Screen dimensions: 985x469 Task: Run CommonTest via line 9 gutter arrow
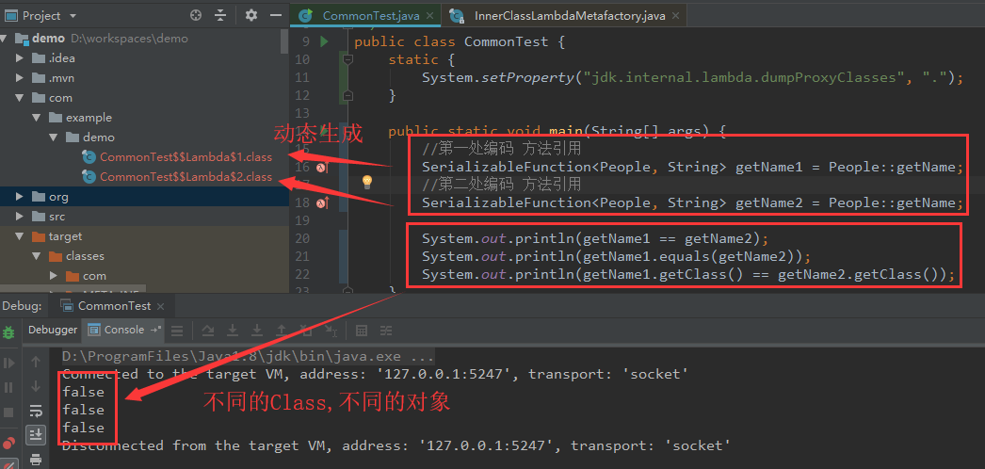coord(324,42)
